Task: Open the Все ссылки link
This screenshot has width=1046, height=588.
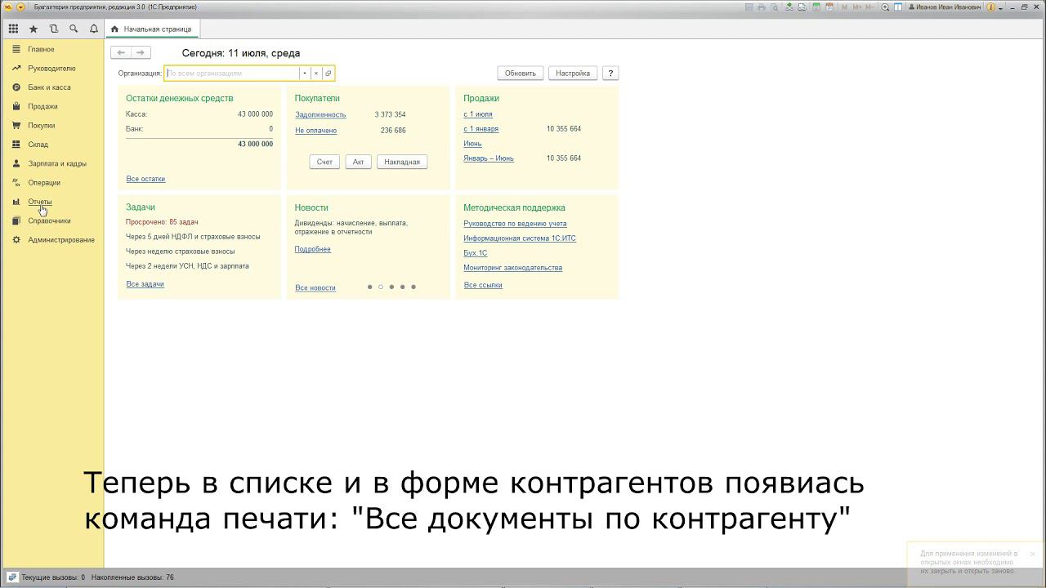Action: 483,285
